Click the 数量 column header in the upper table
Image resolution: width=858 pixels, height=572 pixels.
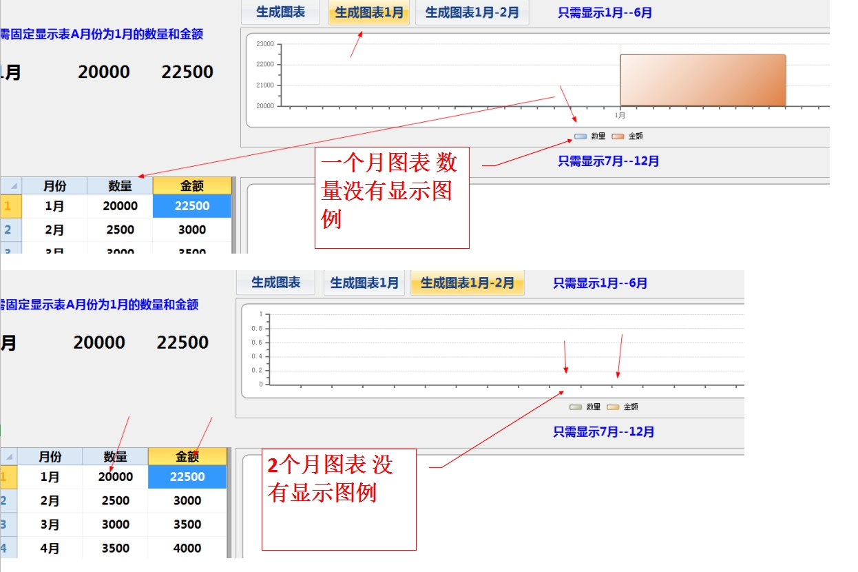click(x=120, y=185)
